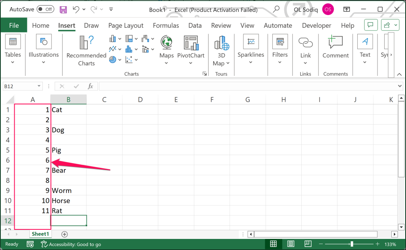Switch to Normal view
The image size is (406, 250).
coord(273,244)
